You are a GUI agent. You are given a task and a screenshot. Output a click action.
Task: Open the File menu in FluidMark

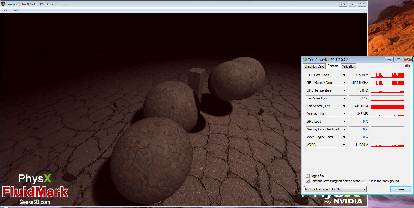5,10
